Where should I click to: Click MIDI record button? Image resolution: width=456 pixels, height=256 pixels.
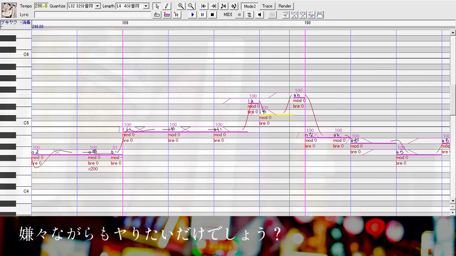239,15
